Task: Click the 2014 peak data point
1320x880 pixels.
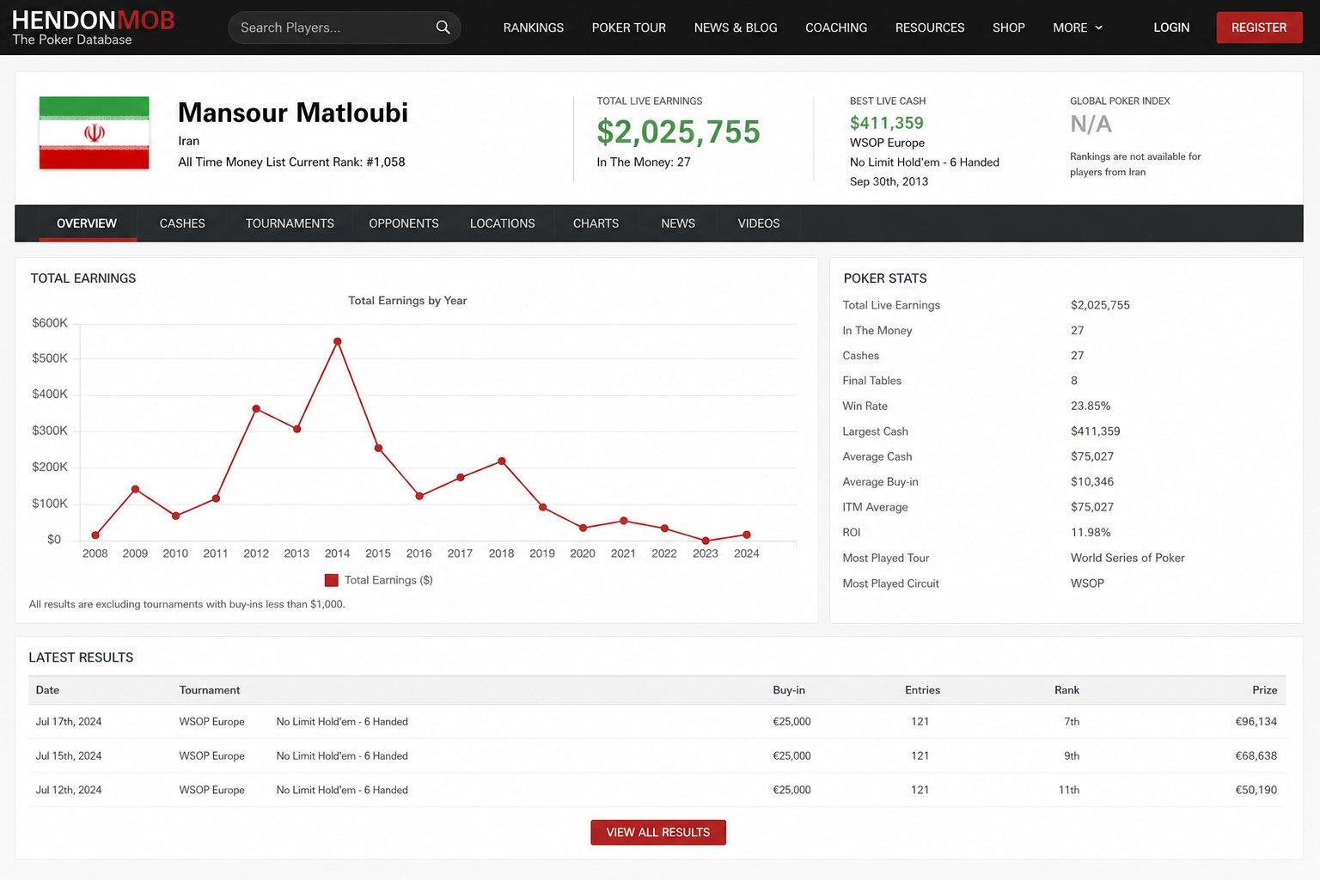Action: pyautogui.click(x=338, y=341)
